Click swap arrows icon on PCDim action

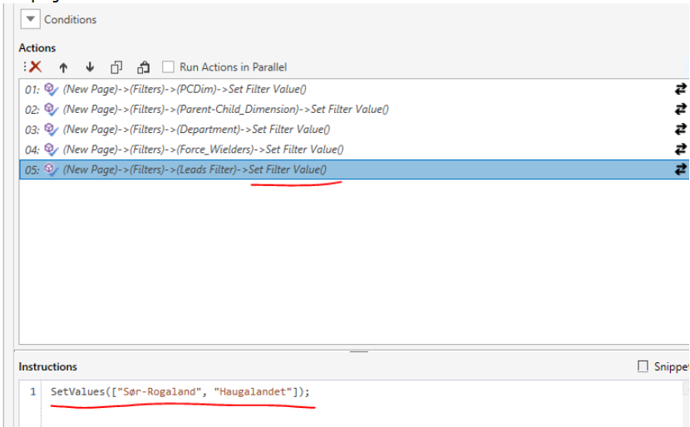pos(680,89)
